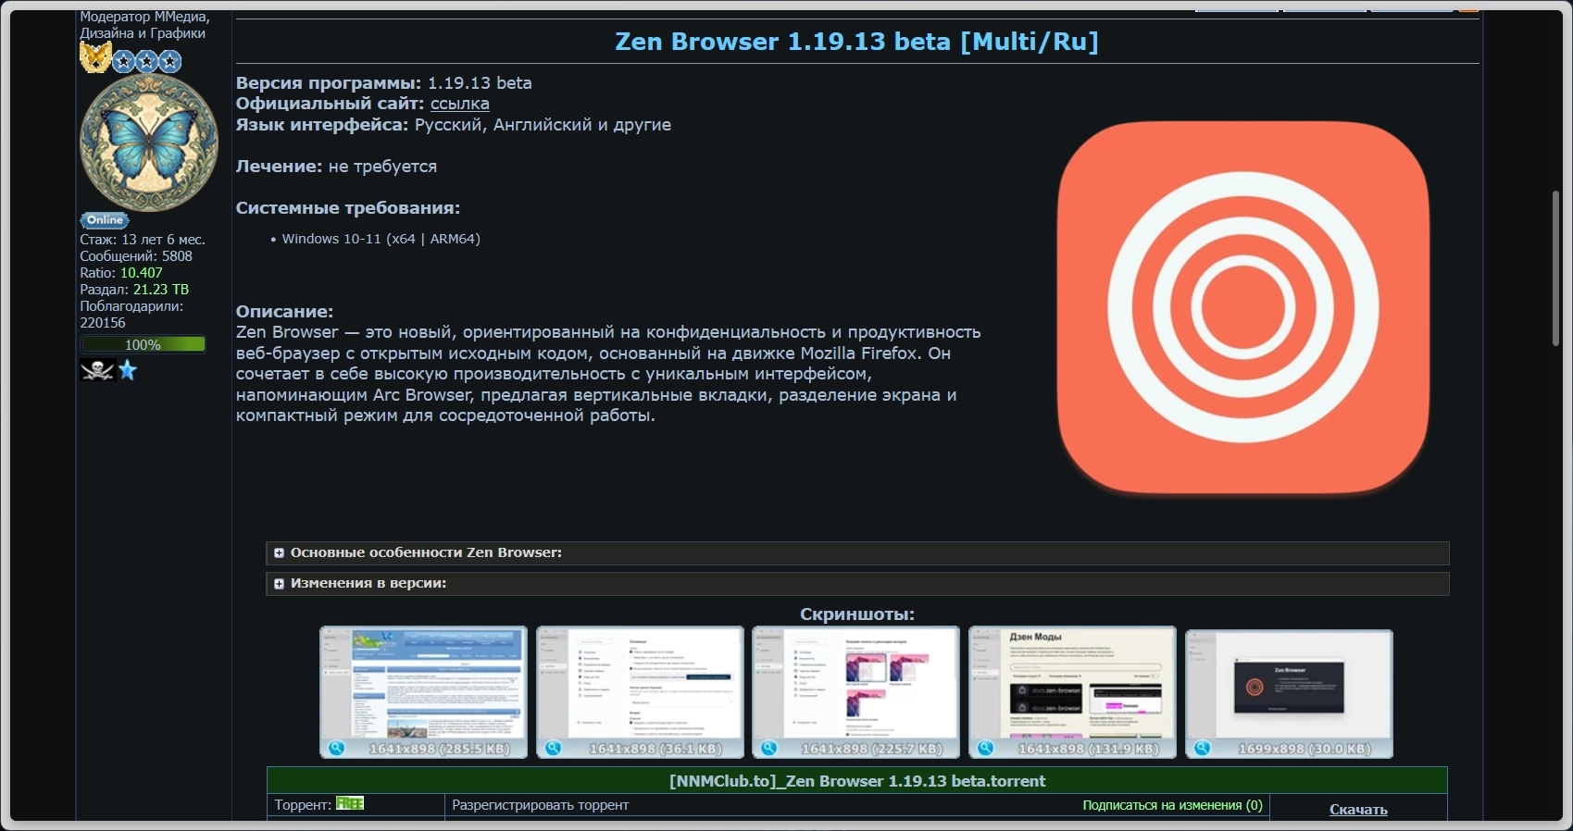1573x831 pixels.
Task: Click the green FREE torrent badge
Action: [350, 803]
